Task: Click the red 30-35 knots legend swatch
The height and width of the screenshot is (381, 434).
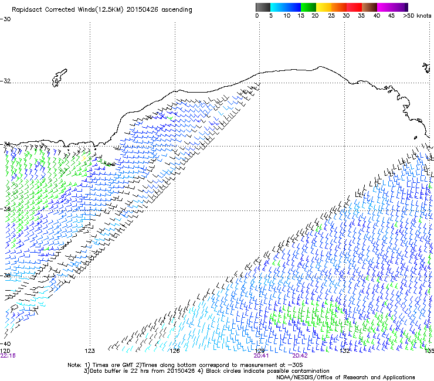Action: [x=354, y=7]
